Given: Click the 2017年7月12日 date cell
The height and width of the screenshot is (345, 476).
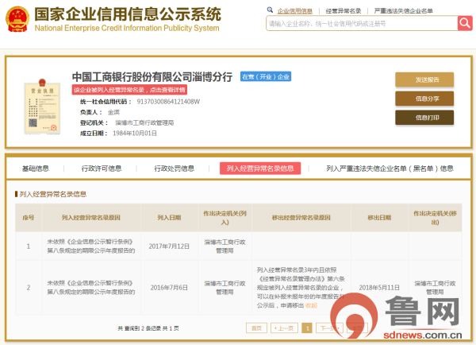Looking at the screenshot, I should pyautogui.click(x=169, y=246).
